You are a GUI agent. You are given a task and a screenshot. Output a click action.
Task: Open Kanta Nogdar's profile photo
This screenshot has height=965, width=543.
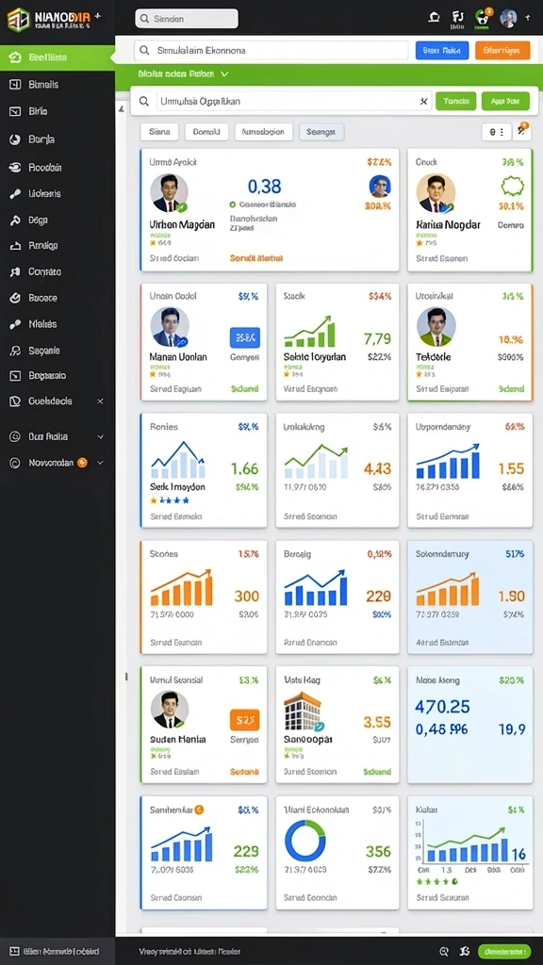click(x=436, y=193)
